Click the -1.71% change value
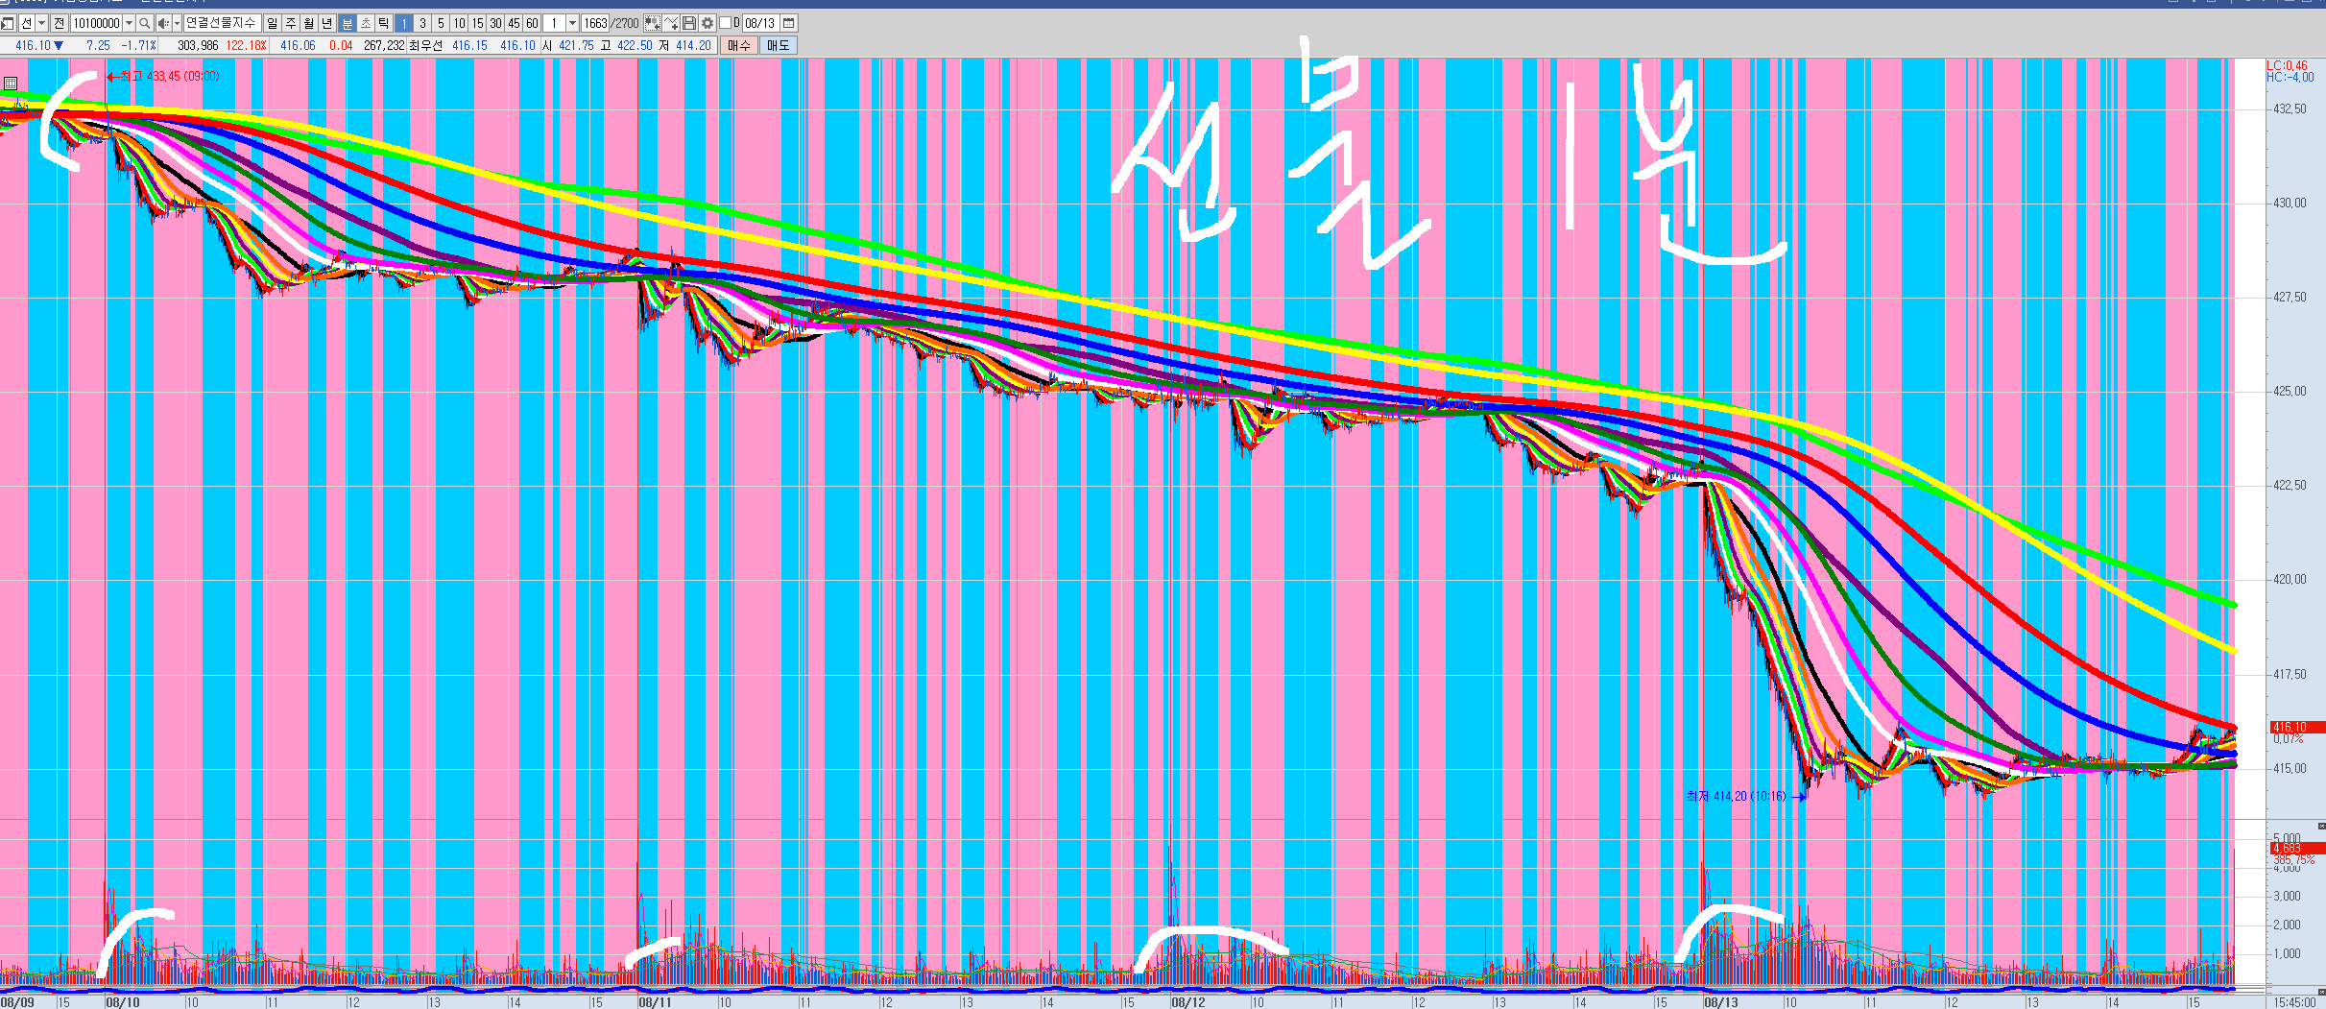 coord(138,45)
